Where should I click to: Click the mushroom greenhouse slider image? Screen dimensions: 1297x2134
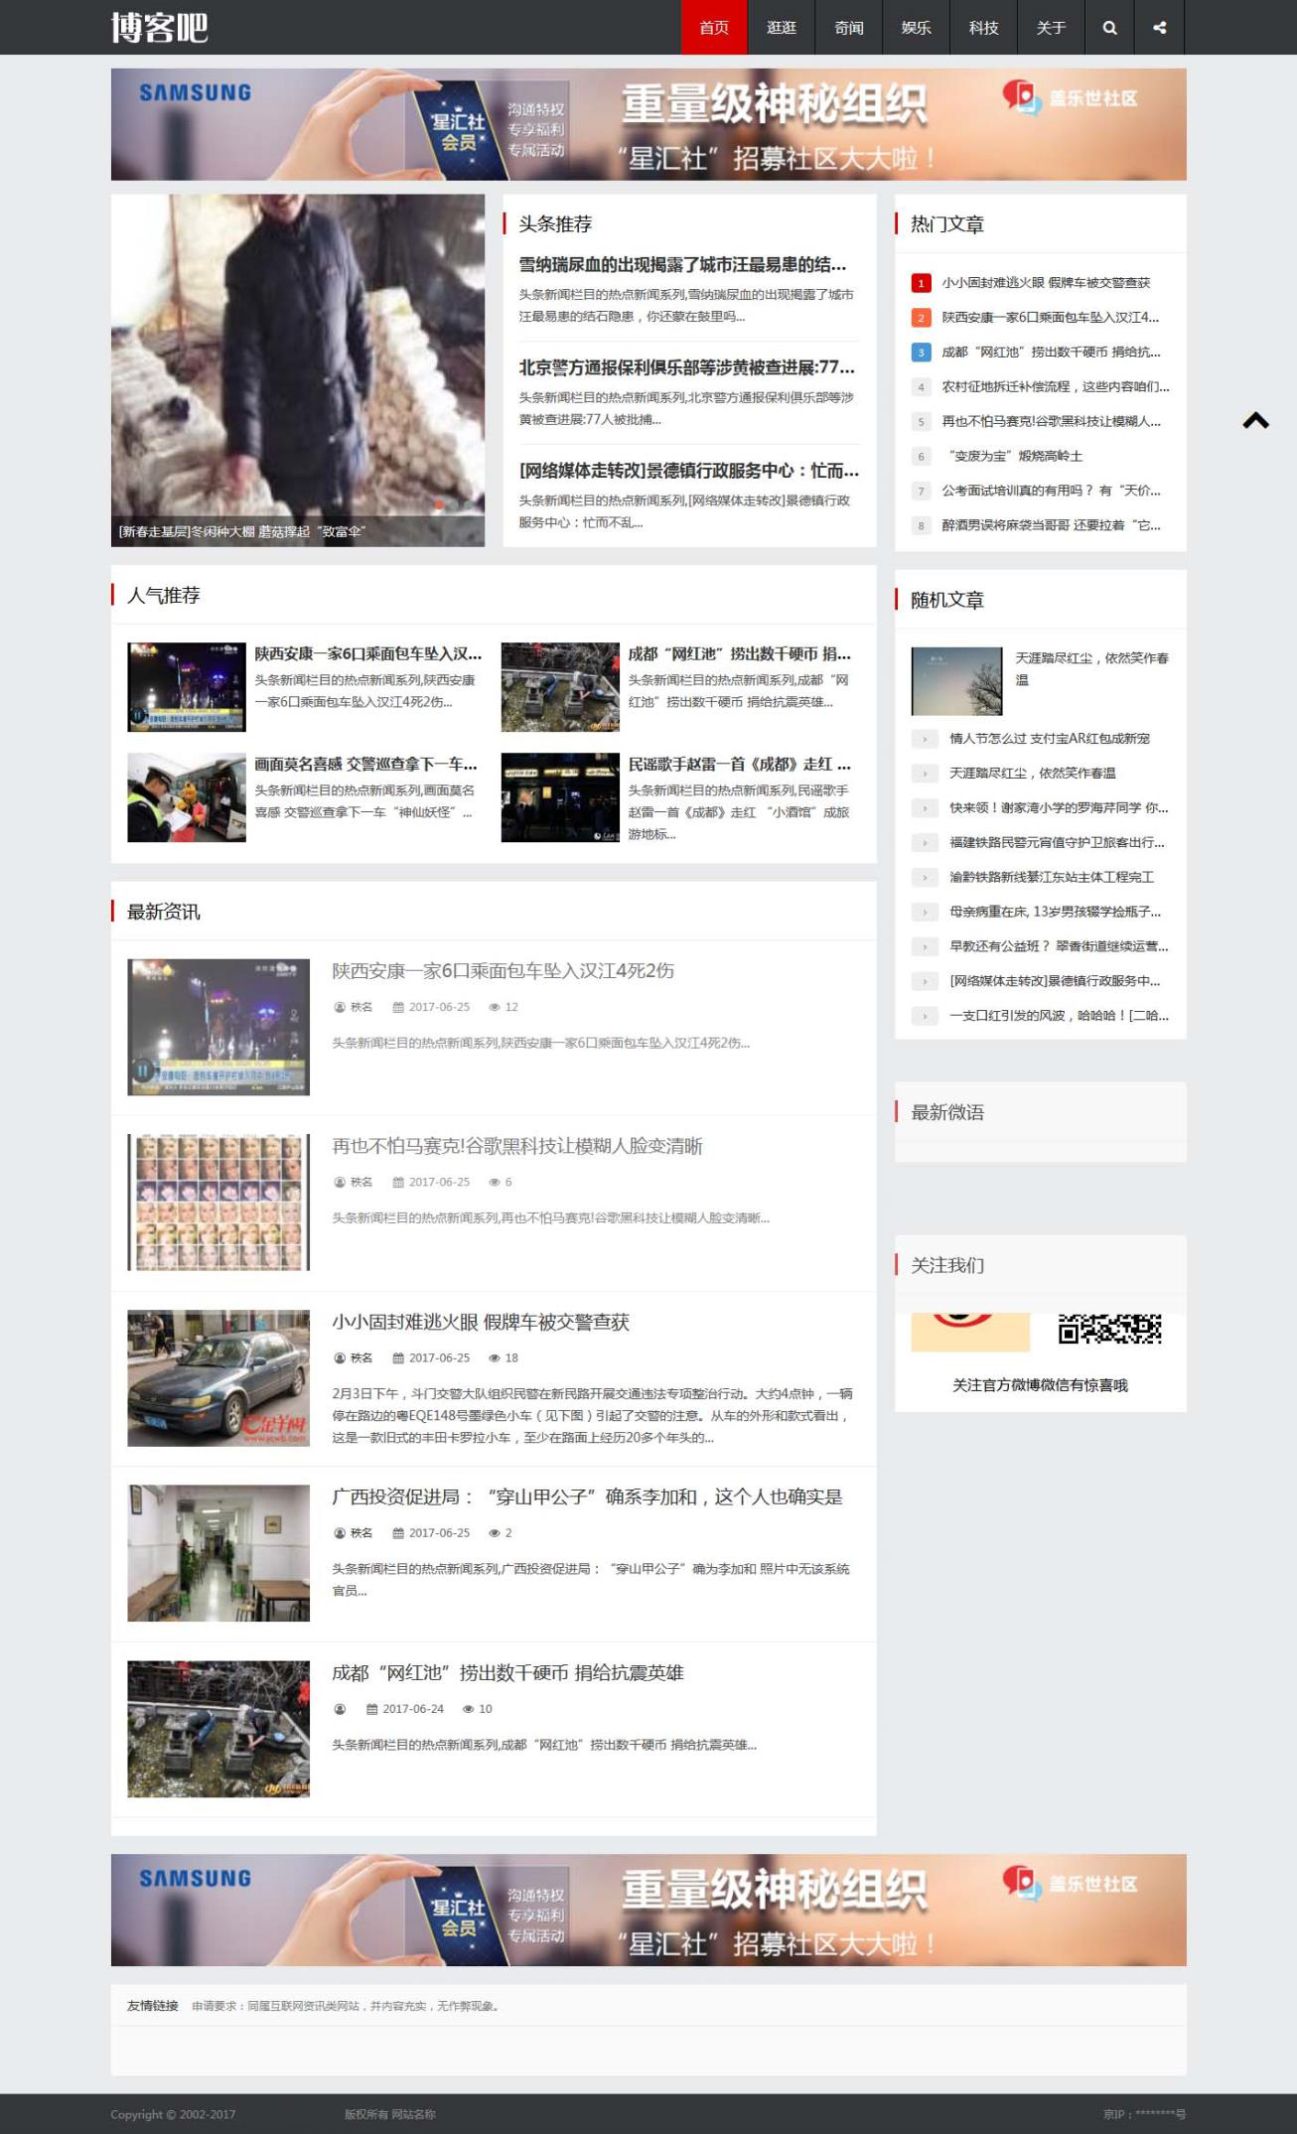coord(298,370)
